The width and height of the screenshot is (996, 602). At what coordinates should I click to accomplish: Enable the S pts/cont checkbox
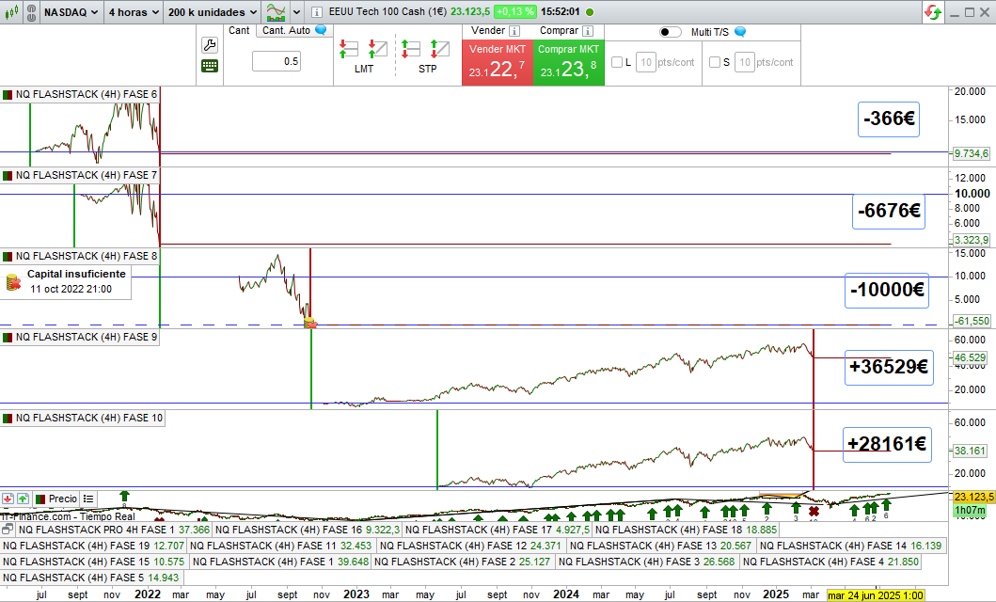715,62
